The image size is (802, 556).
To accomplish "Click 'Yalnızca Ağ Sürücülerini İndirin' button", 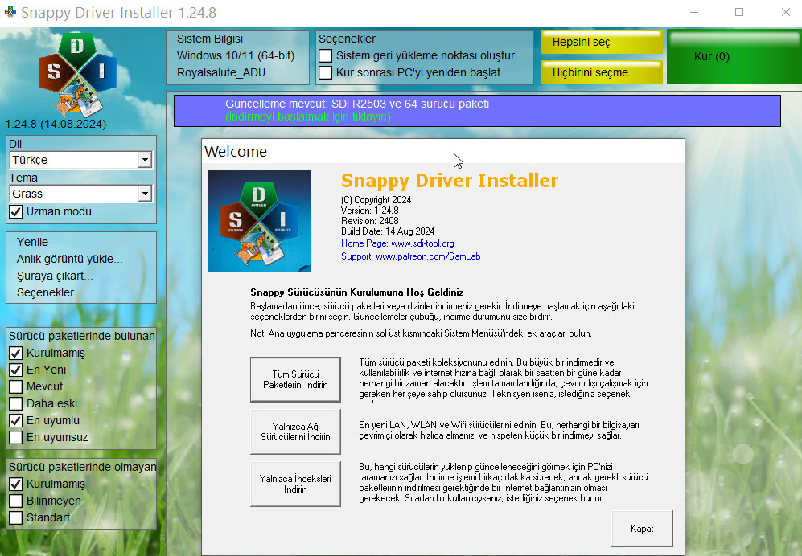I will [296, 431].
